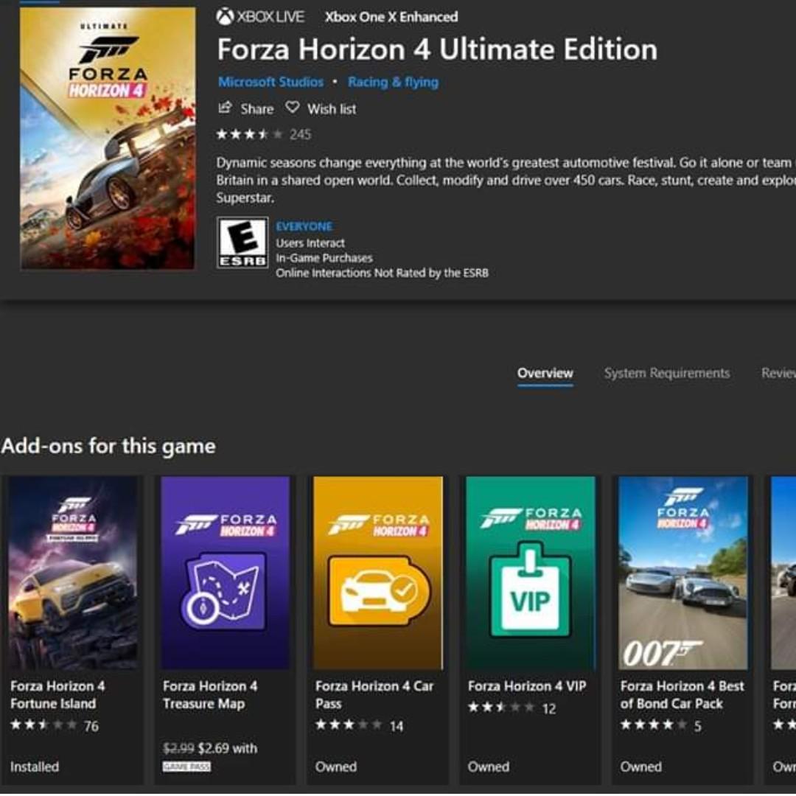The width and height of the screenshot is (796, 796).
Task: Open the Car Pass add-on artwork
Action: [x=378, y=573]
